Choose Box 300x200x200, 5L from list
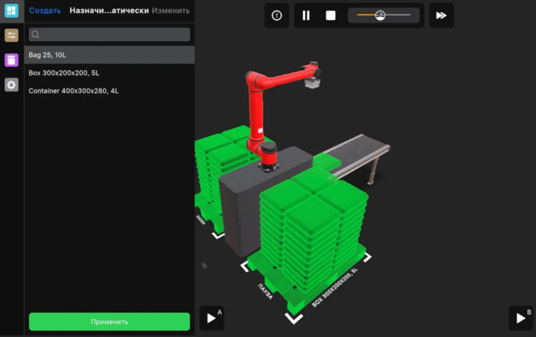 point(109,73)
